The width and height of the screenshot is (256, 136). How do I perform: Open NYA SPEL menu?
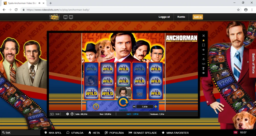point(53,133)
